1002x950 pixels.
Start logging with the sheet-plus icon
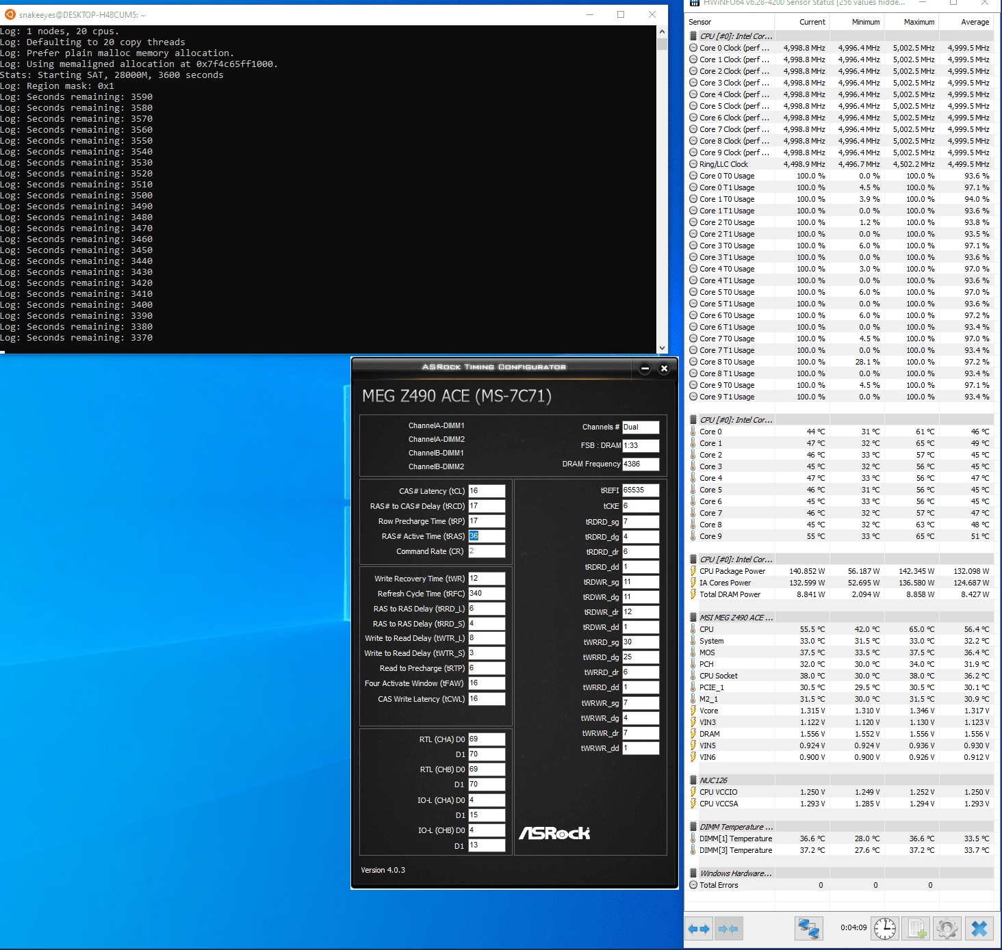[916, 929]
